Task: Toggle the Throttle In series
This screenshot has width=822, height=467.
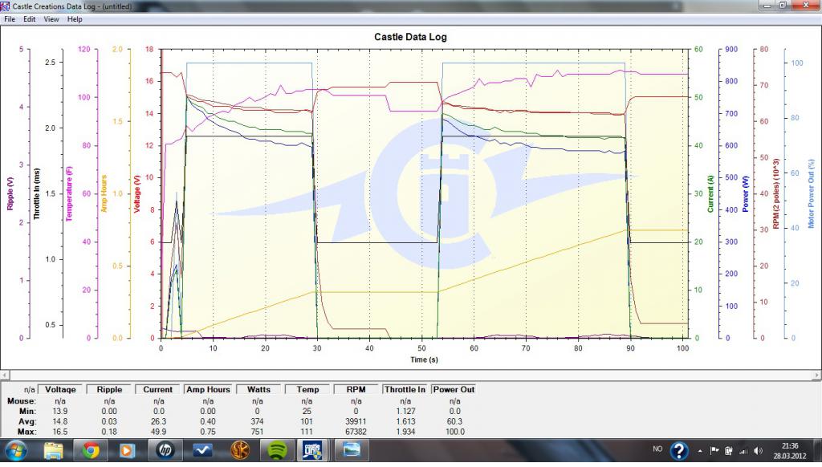Action: pos(405,389)
